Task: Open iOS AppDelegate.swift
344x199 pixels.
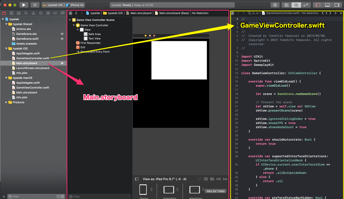Action: coord(28,53)
